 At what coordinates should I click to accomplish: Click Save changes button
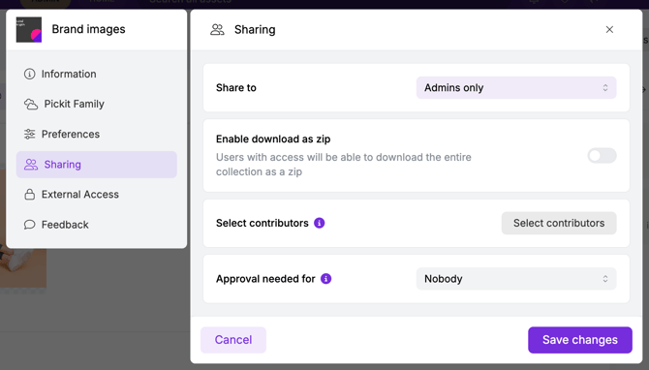click(580, 340)
